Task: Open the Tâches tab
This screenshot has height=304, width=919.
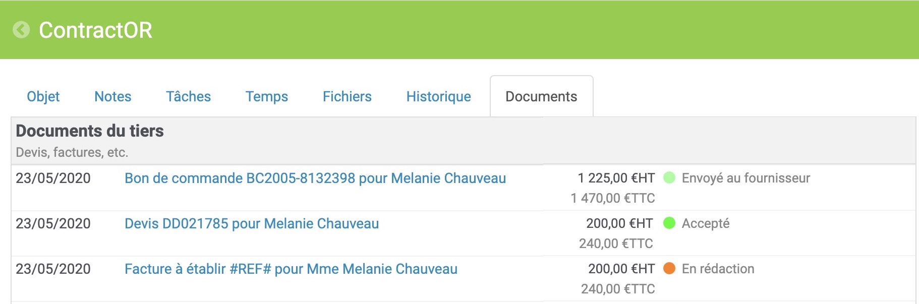Action: point(188,96)
